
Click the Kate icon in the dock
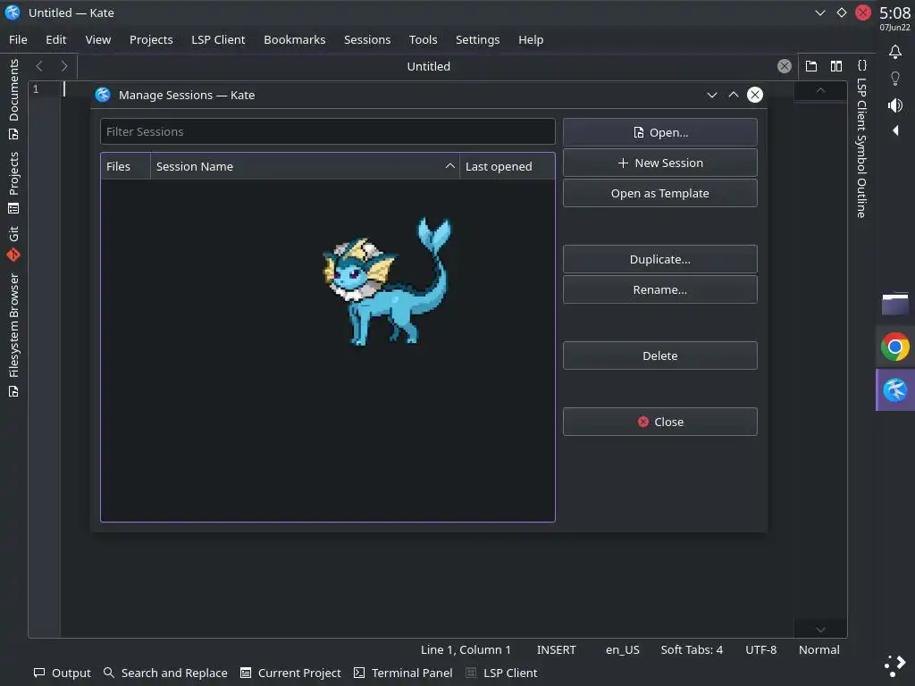click(895, 390)
